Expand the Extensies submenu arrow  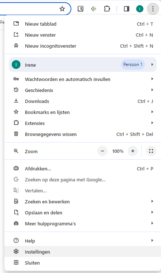pyautogui.click(x=152, y=123)
